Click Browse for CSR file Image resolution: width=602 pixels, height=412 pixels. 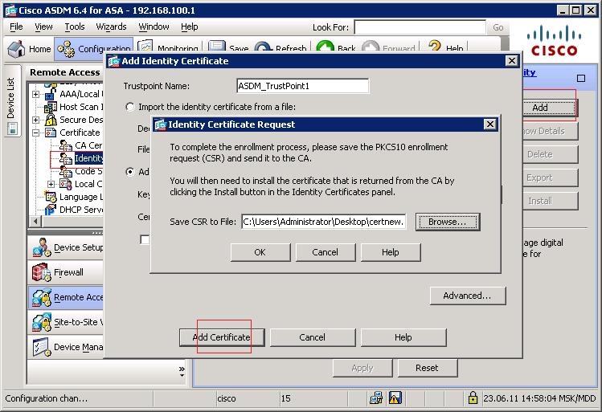pyautogui.click(x=447, y=222)
